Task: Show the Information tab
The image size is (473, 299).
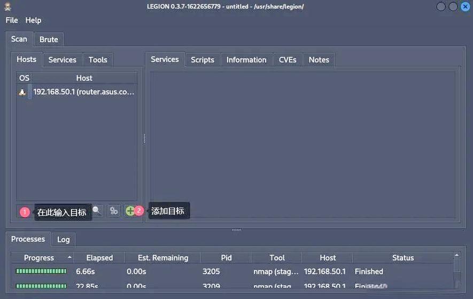Action: pyautogui.click(x=246, y=60)
